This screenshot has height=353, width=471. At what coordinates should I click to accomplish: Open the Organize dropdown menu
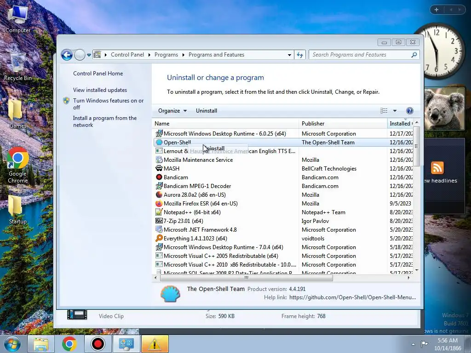click(172, 111)
